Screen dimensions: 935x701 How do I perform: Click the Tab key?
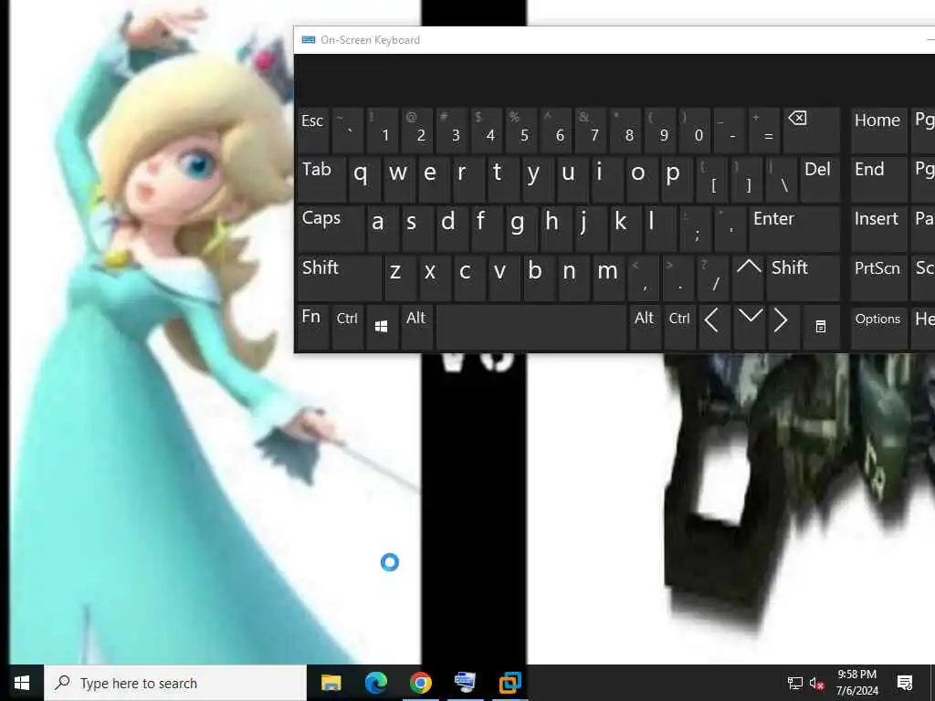(x=322, y=179)
